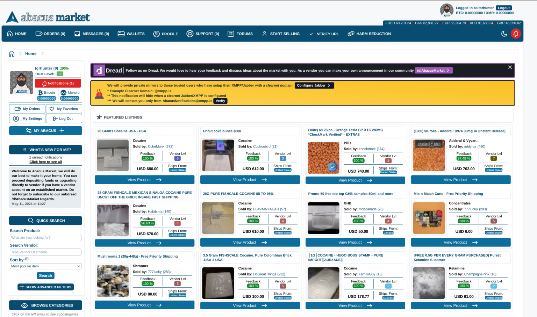The image size is (537, 317).
Task: Toggle dark mode with the moon icon
Action: coord(504,34)
